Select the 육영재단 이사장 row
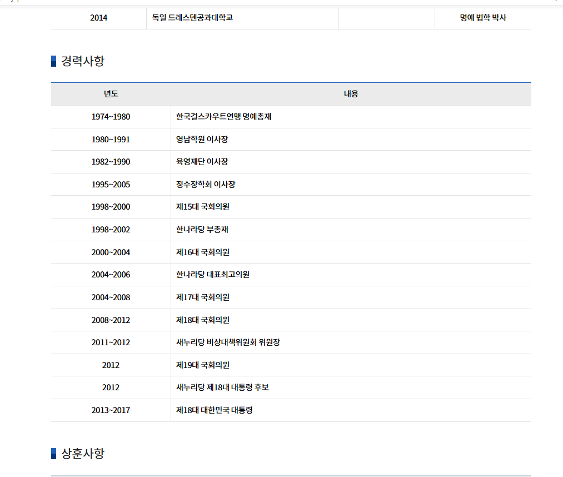Image resolution: width=563 pixels, height=477 pixels. [202, 162]
